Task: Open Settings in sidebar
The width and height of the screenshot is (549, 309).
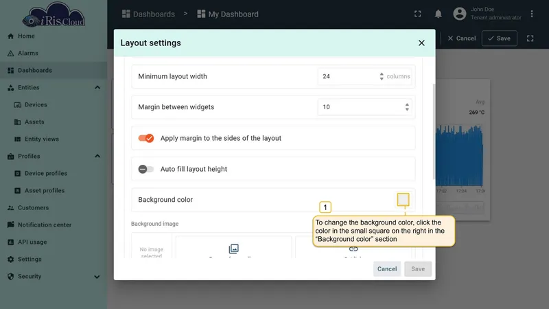Action: [54, 260]
